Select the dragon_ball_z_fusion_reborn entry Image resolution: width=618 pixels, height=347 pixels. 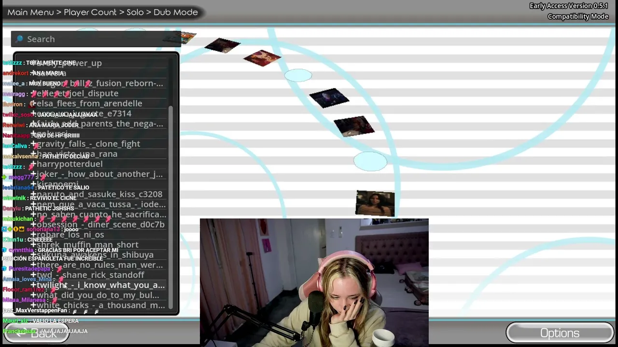(x=98, y=83)
